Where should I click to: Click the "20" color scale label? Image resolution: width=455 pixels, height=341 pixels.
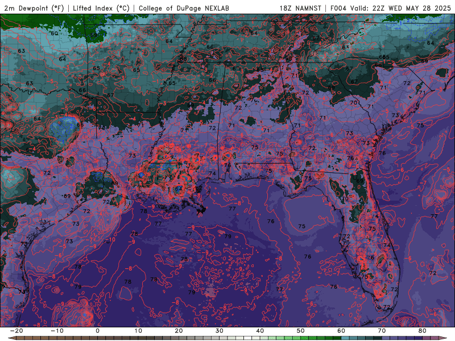[179, 331]
